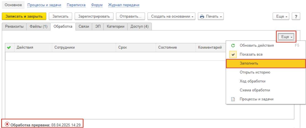Click the red stop icon near Обработка прервана

click(7, 124)
